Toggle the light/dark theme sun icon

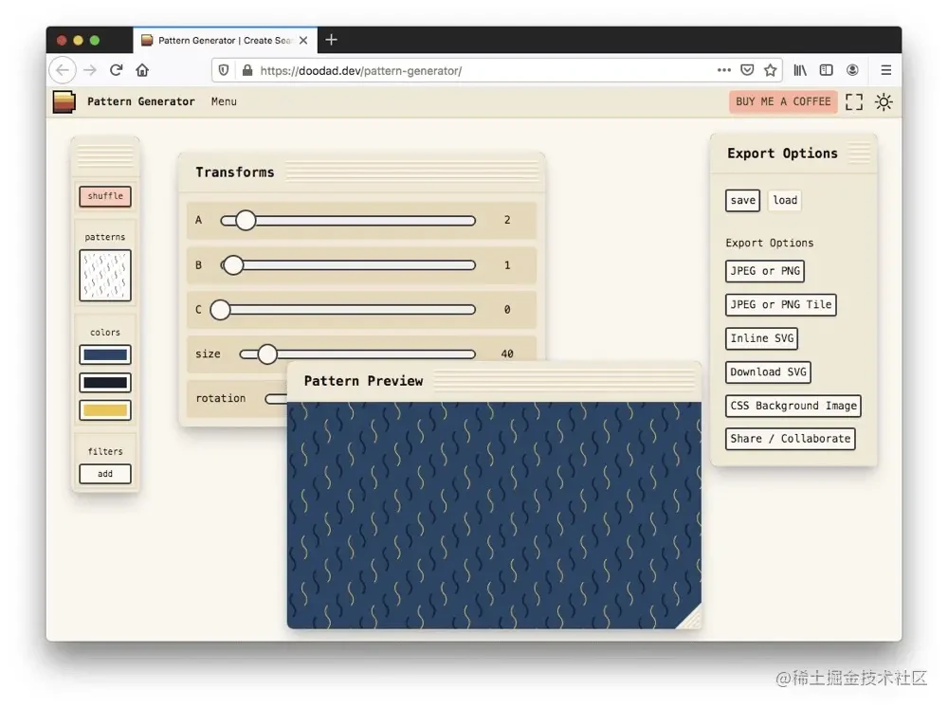click(x=884, y=102)
